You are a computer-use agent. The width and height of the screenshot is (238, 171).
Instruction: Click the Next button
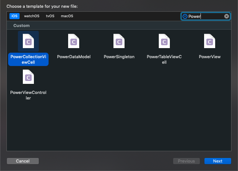218,161
